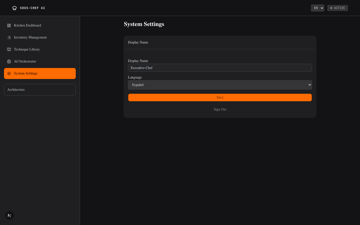Click the chef hat logo icon
360x225 pixels.
tap(14, 8)
